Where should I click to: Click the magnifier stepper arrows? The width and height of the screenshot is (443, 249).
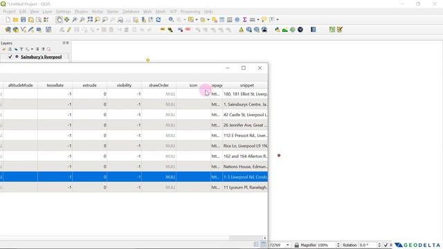338,245
